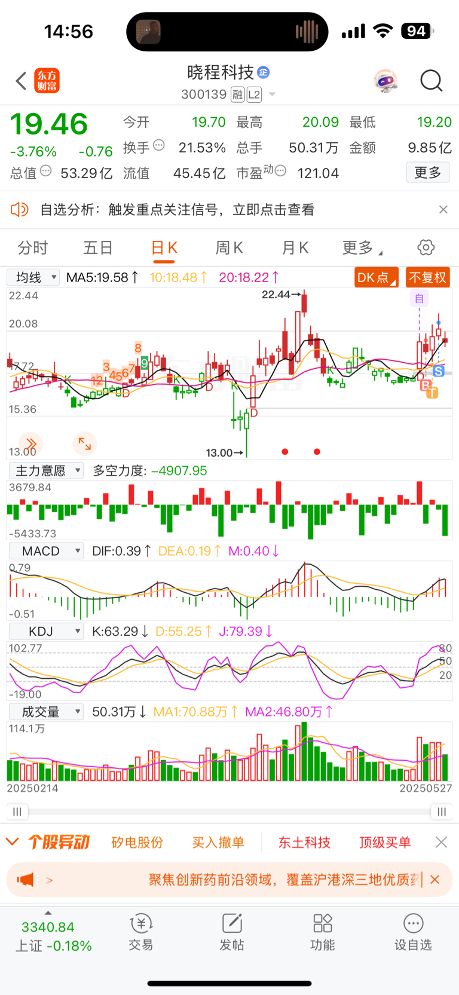The width and height of the screenshot is (459, 995).
Task: Tap the 多空力度 -4907.95 value
Action: click(x=179, y=471)
